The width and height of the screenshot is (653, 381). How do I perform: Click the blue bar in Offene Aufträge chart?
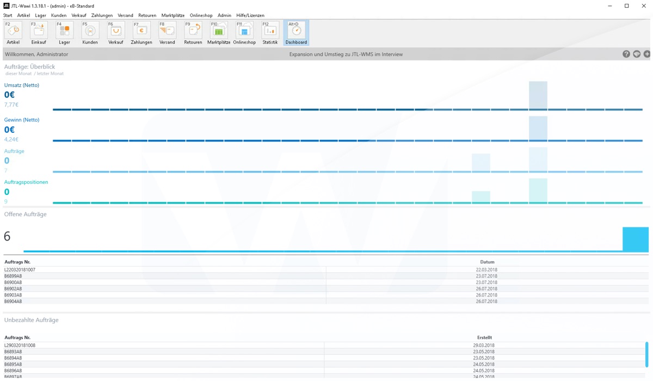coord(636,239)
